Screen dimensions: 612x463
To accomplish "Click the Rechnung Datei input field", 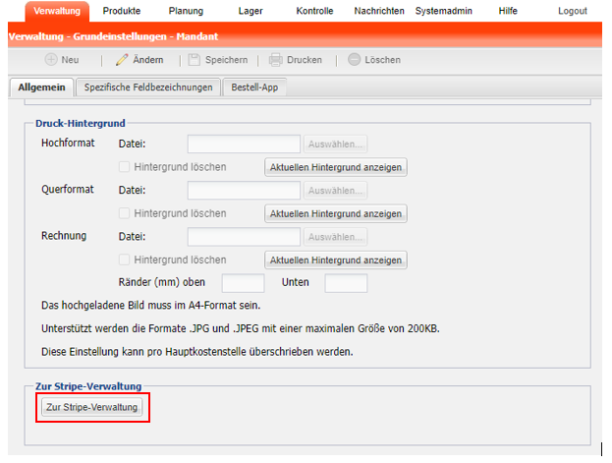I will pos(244,236).
